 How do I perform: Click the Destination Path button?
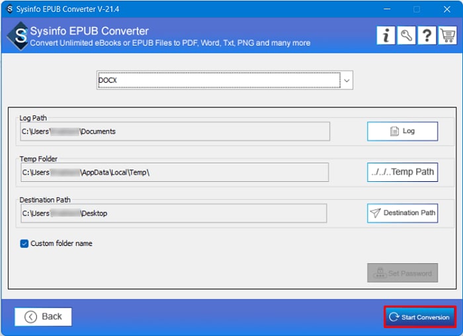pos(402,213)
